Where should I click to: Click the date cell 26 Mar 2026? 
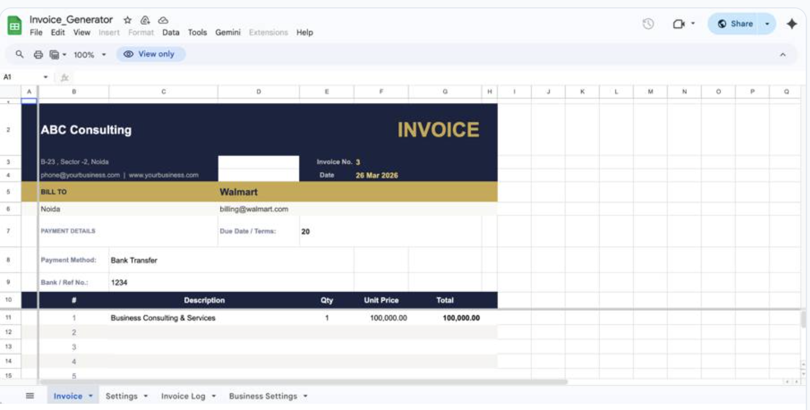(377, 176)
